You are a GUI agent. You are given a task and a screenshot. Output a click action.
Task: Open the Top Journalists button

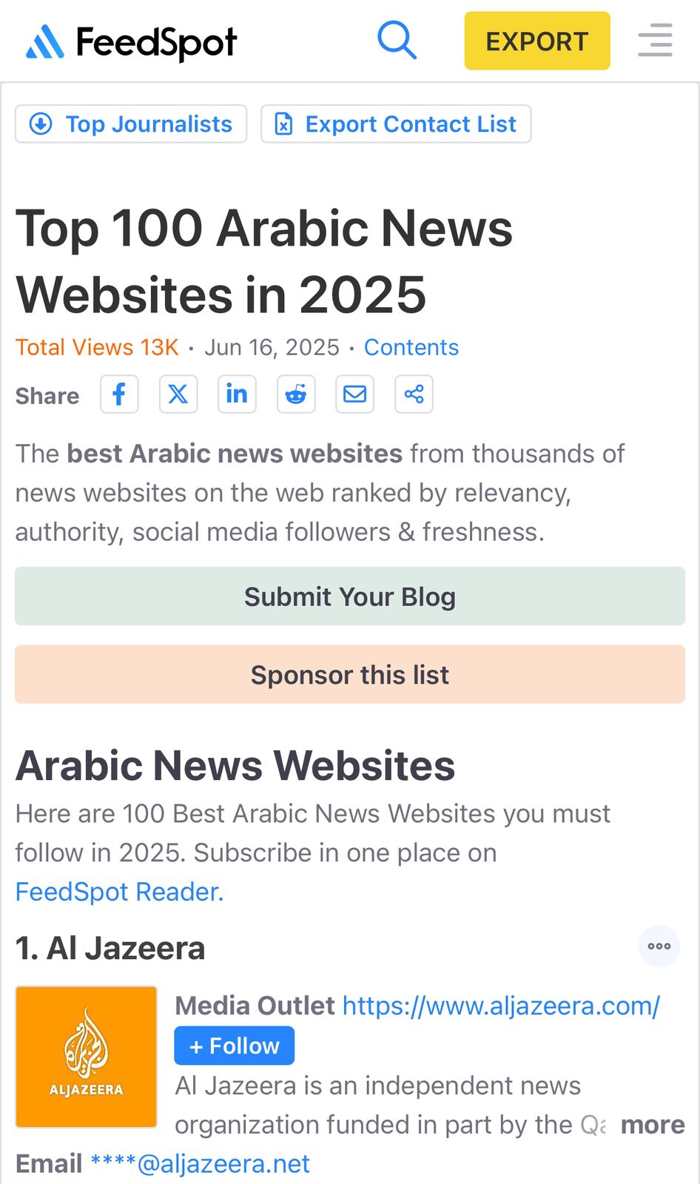click(131, 124)
